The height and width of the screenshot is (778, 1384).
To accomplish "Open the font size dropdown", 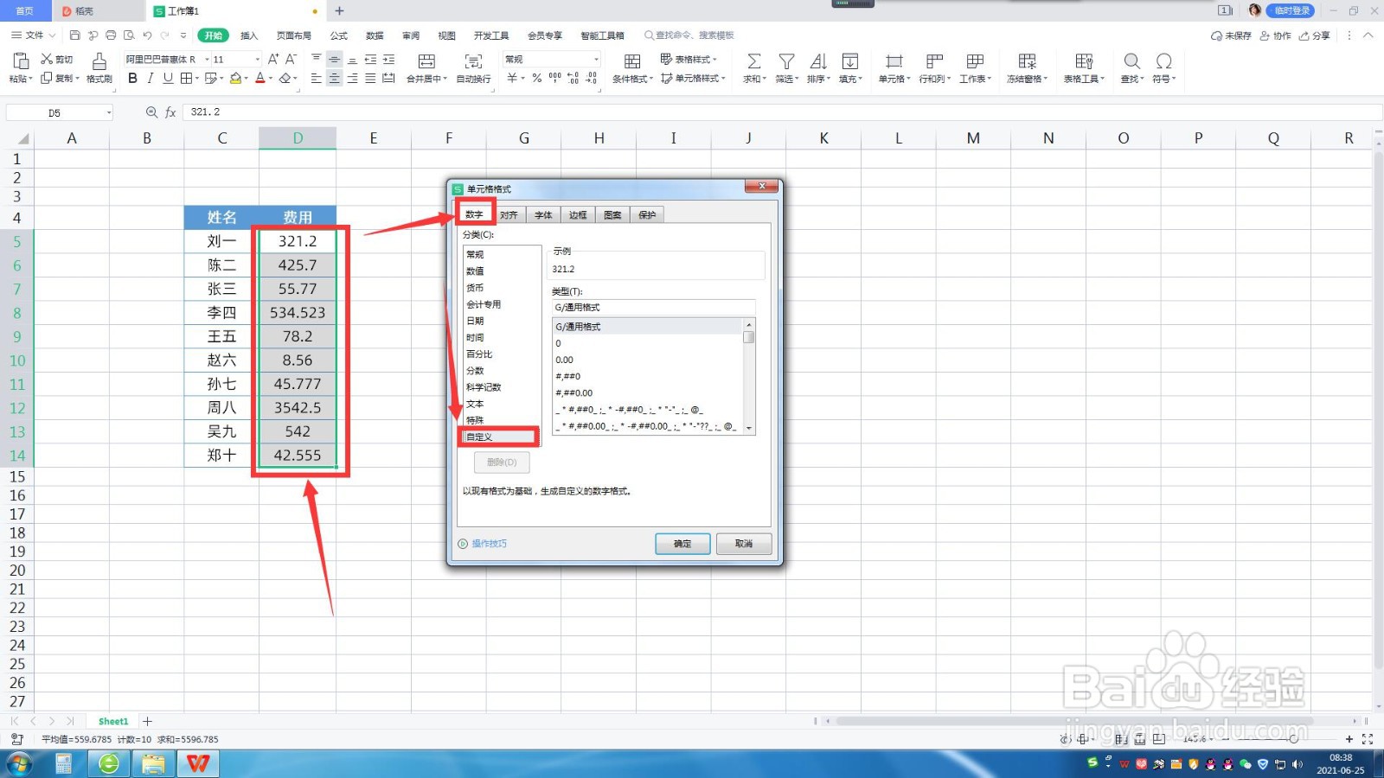I will pyautogui.click(x=257, y=60).
